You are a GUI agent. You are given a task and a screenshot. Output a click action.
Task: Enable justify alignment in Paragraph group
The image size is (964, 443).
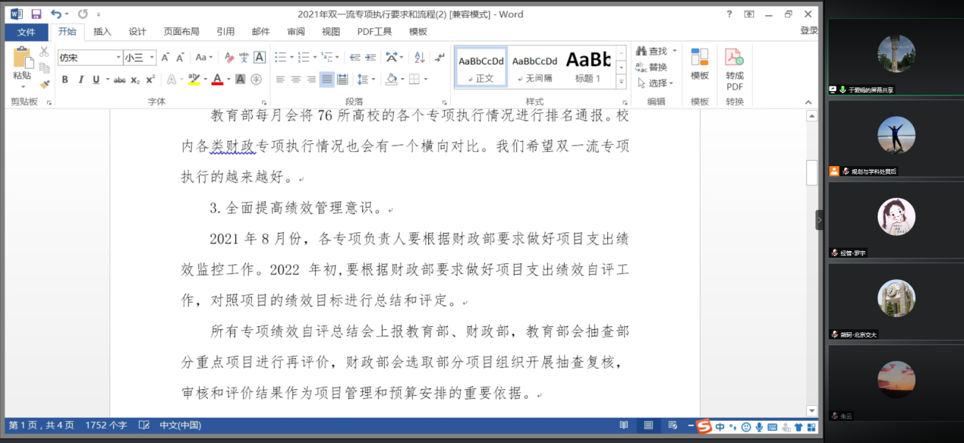point(327,80)
